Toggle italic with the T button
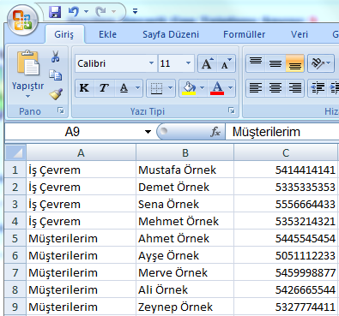The width and height of the screenshot is (339, 316). [104, 87]
